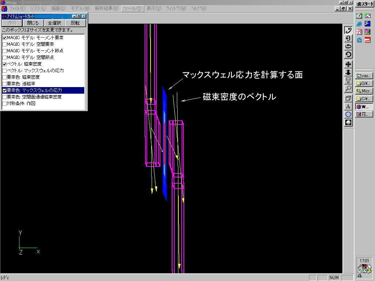
Task: Switch to the yas... taskbar window
Action: coord(364,76)
